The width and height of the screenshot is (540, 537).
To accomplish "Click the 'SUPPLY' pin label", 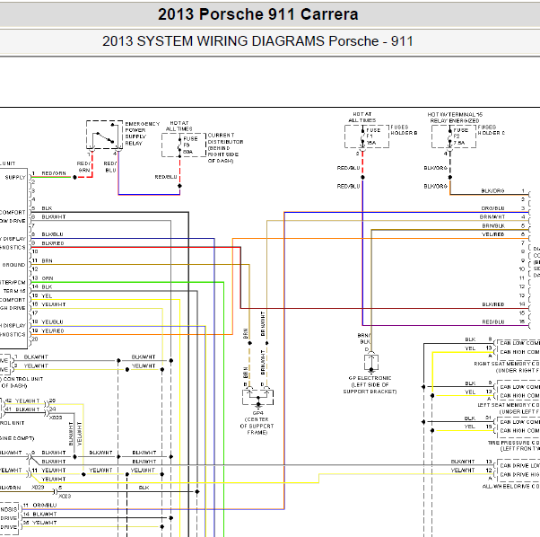I will coord(15,178).
